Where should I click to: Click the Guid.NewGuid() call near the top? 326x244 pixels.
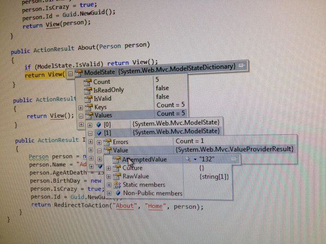(87, 14)
